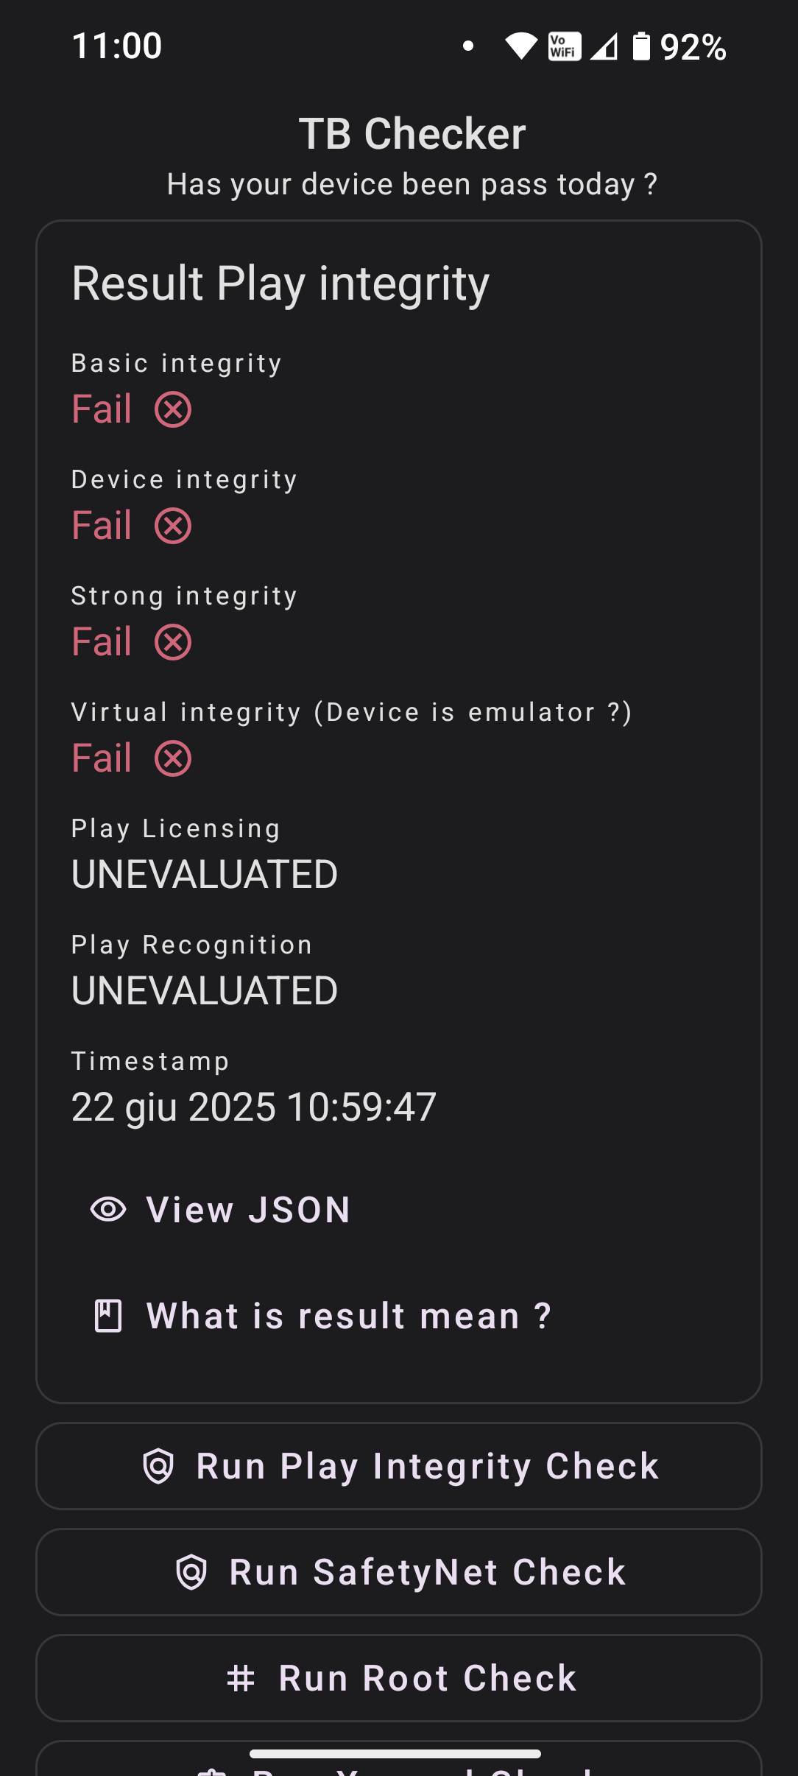Tap the hash icon on Run Root Check
The height and width of the screenshot is (1776, 798).
click(241, 1678)
